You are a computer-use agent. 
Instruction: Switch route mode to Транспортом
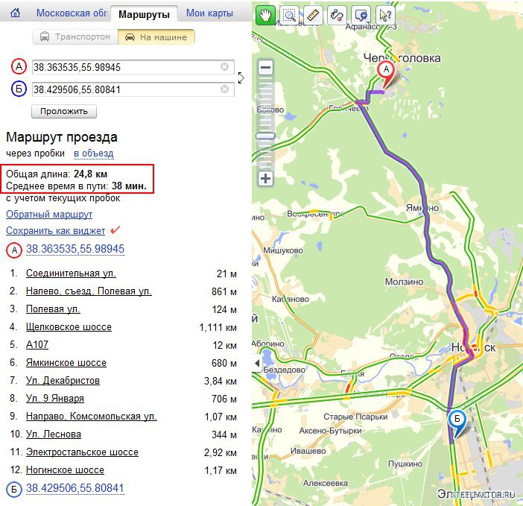click(x=74, y=37)
